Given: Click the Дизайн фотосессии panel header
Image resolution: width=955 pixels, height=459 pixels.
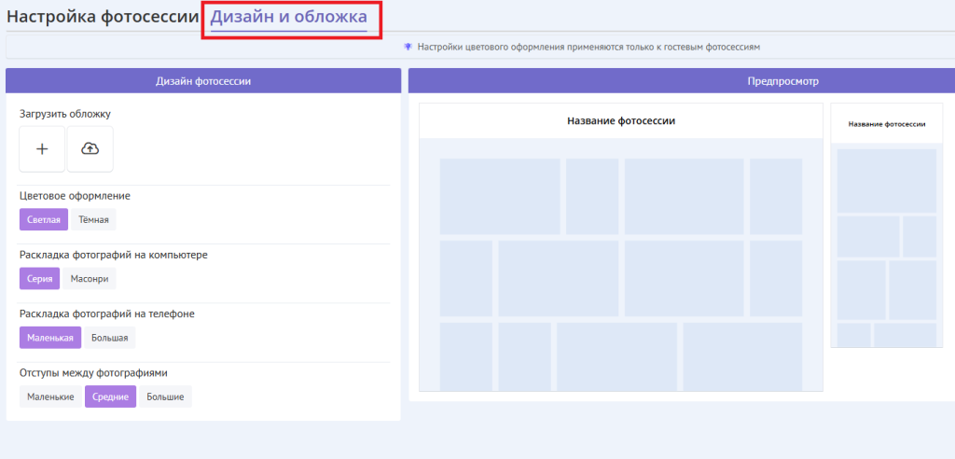Looking at the screenshot, I should pyautogui.click(x=203, y=81).
